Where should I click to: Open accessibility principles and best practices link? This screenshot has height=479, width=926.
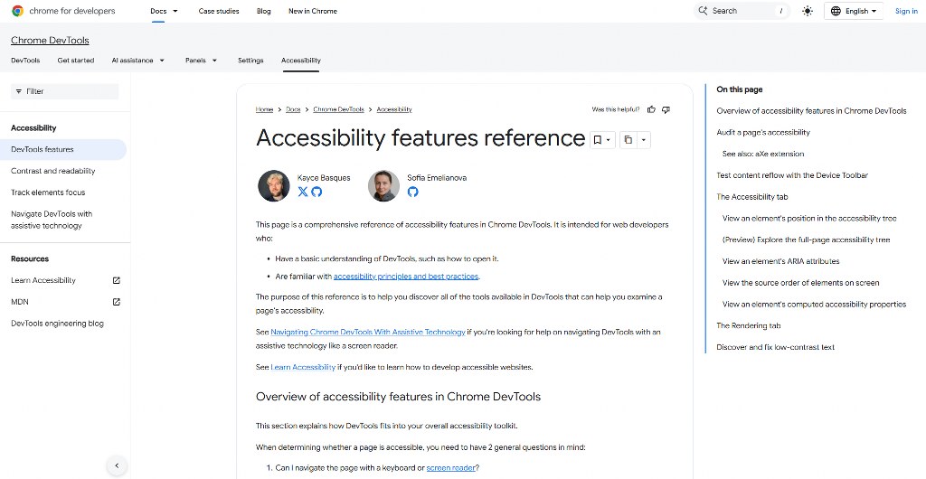coord(406,276)
